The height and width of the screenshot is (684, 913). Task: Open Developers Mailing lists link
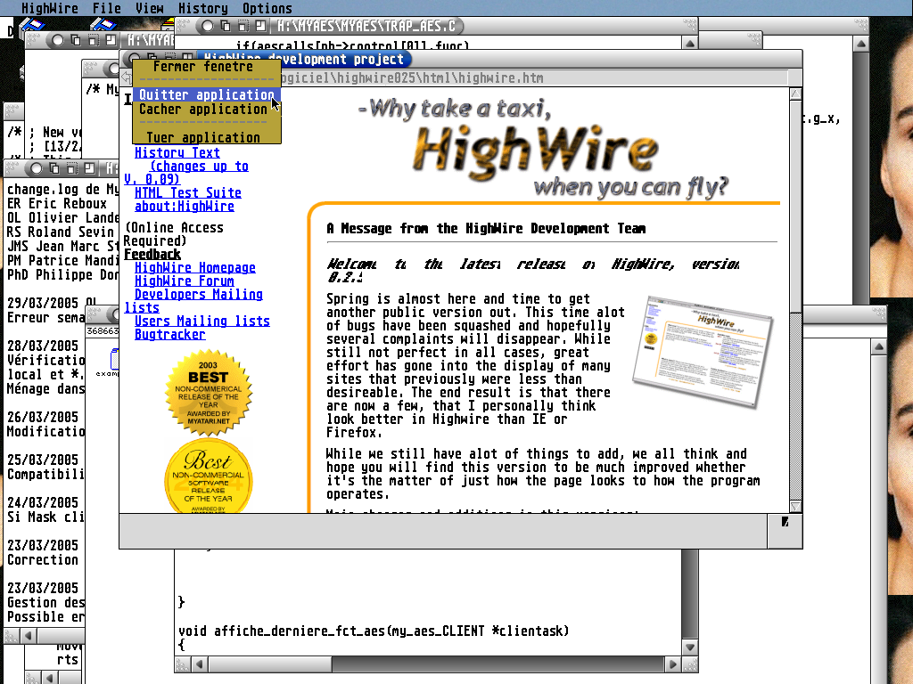[x=199, y=294]
